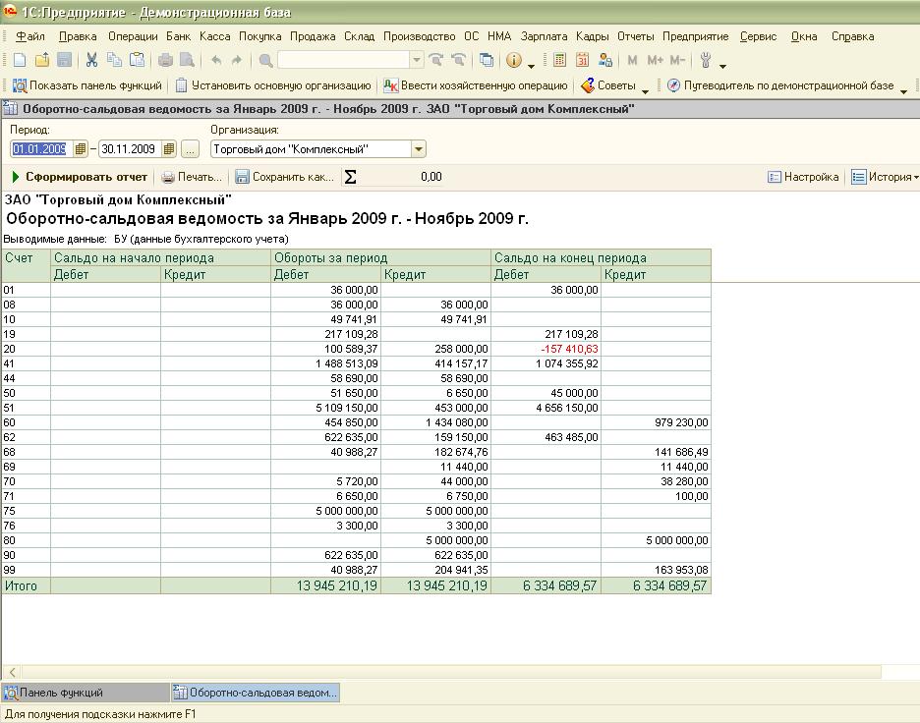The height and width of the screenshot is (723, 920).
Task: Click the New document icon
Action: pyautogui.click(x=20, y=60)
